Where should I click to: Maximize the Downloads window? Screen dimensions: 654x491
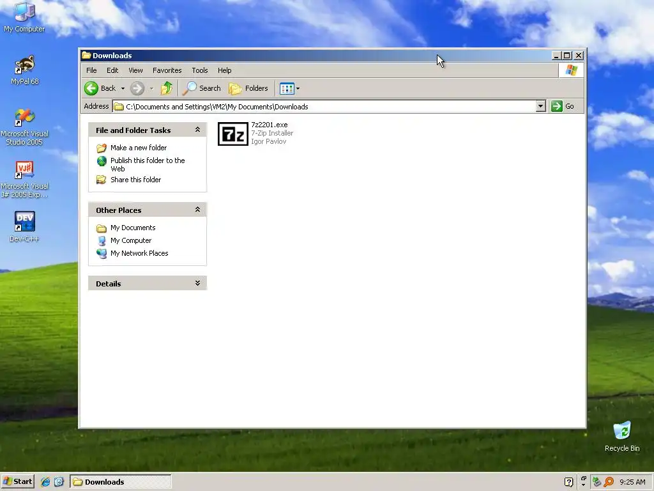click(567, 55)
